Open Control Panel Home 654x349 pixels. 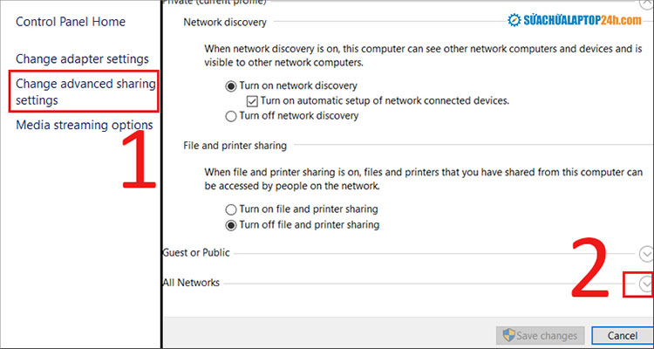coord(71,22)
